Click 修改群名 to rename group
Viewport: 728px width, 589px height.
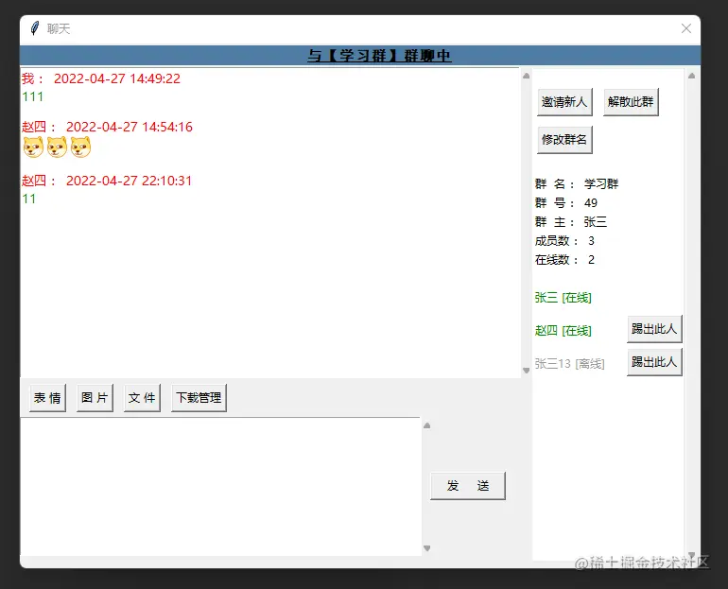(x=564, y=140)
